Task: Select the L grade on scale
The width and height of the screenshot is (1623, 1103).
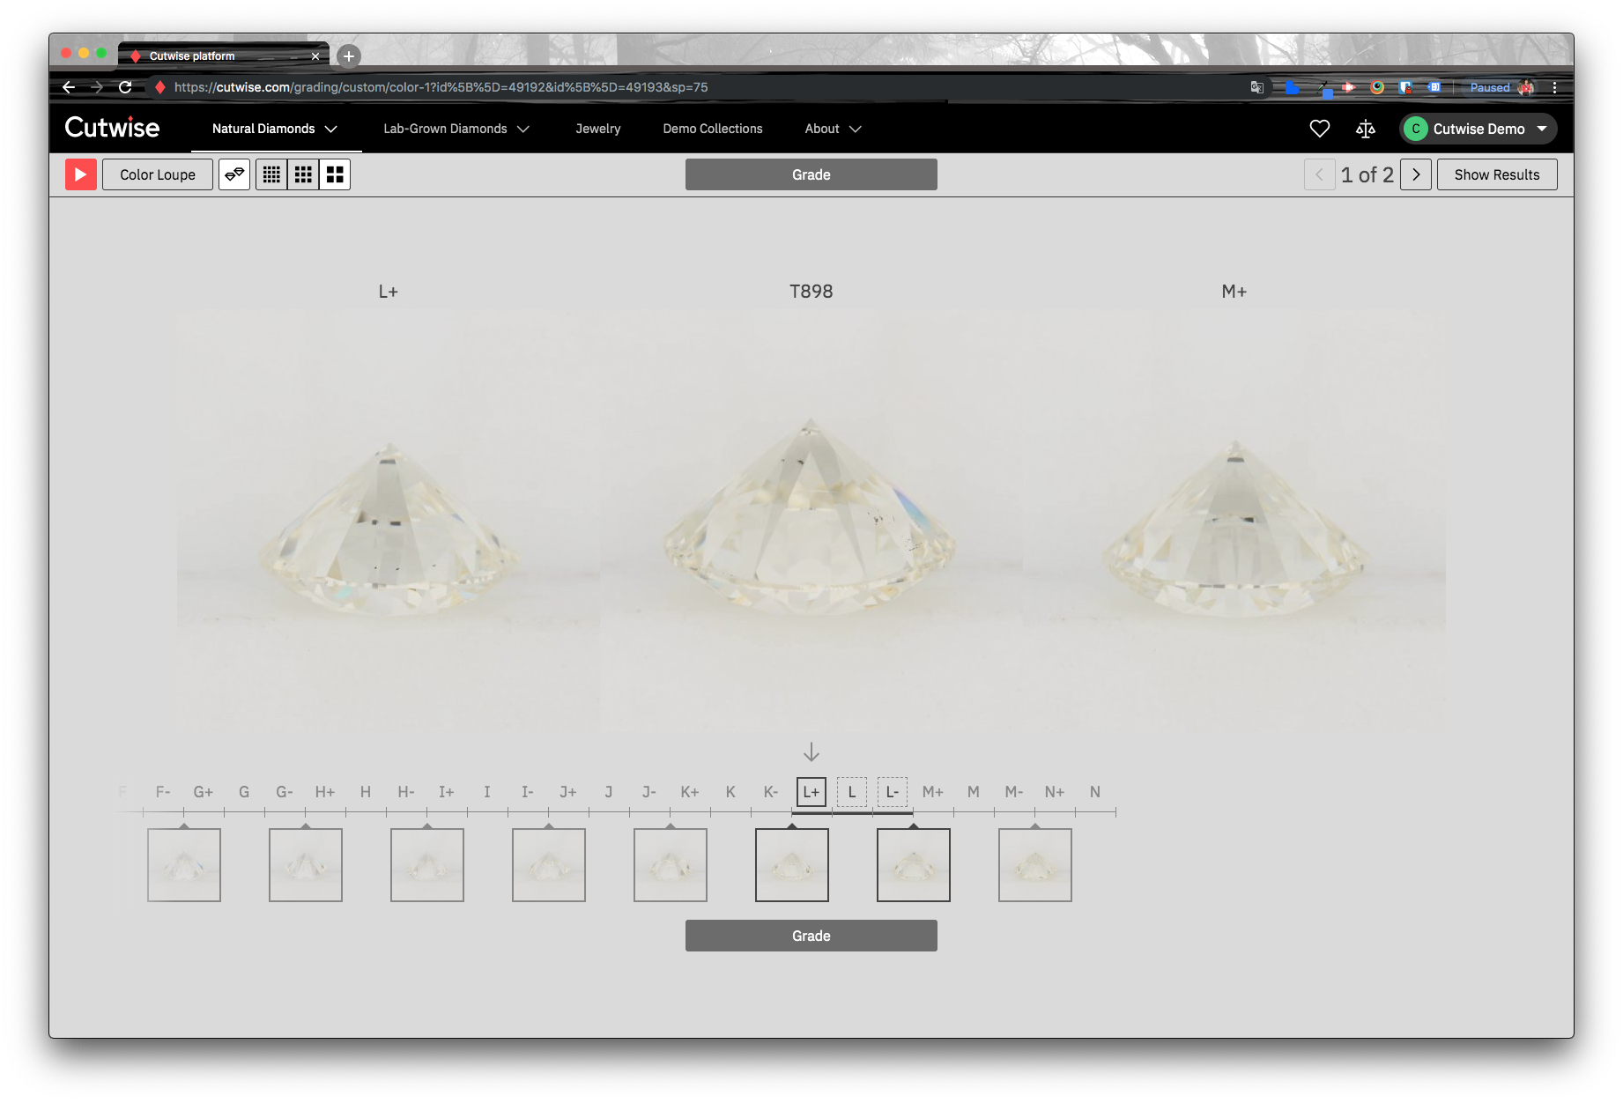Action: click(x=851, y=792)
